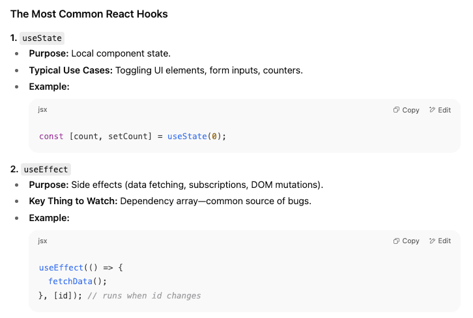Image resolution: width=473 pixels, height=318 pixels.
Task: Copy the useEffect code snippet
Action: tap(407, 241)
